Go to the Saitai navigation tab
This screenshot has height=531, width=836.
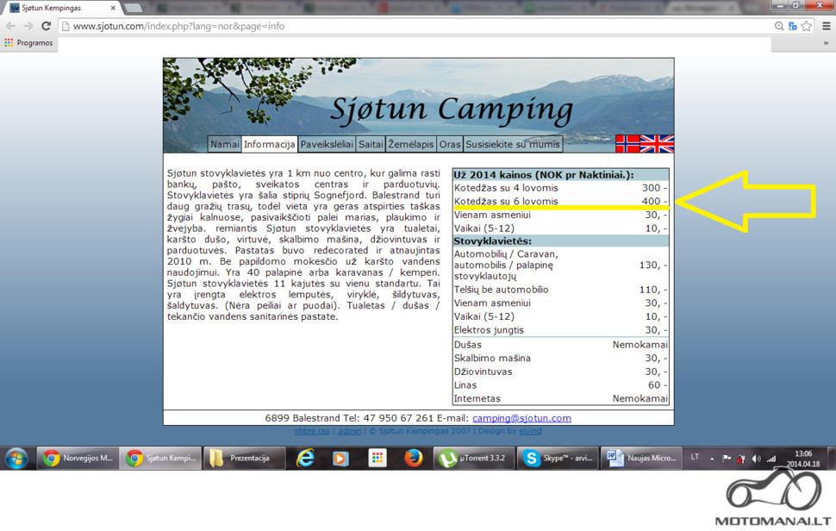point(371,144)
